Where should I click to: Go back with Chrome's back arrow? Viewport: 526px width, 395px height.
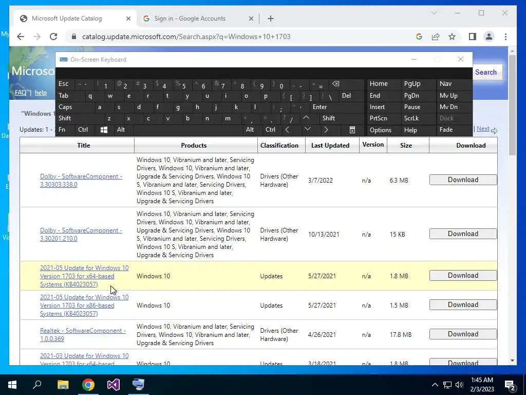(21, 37)
